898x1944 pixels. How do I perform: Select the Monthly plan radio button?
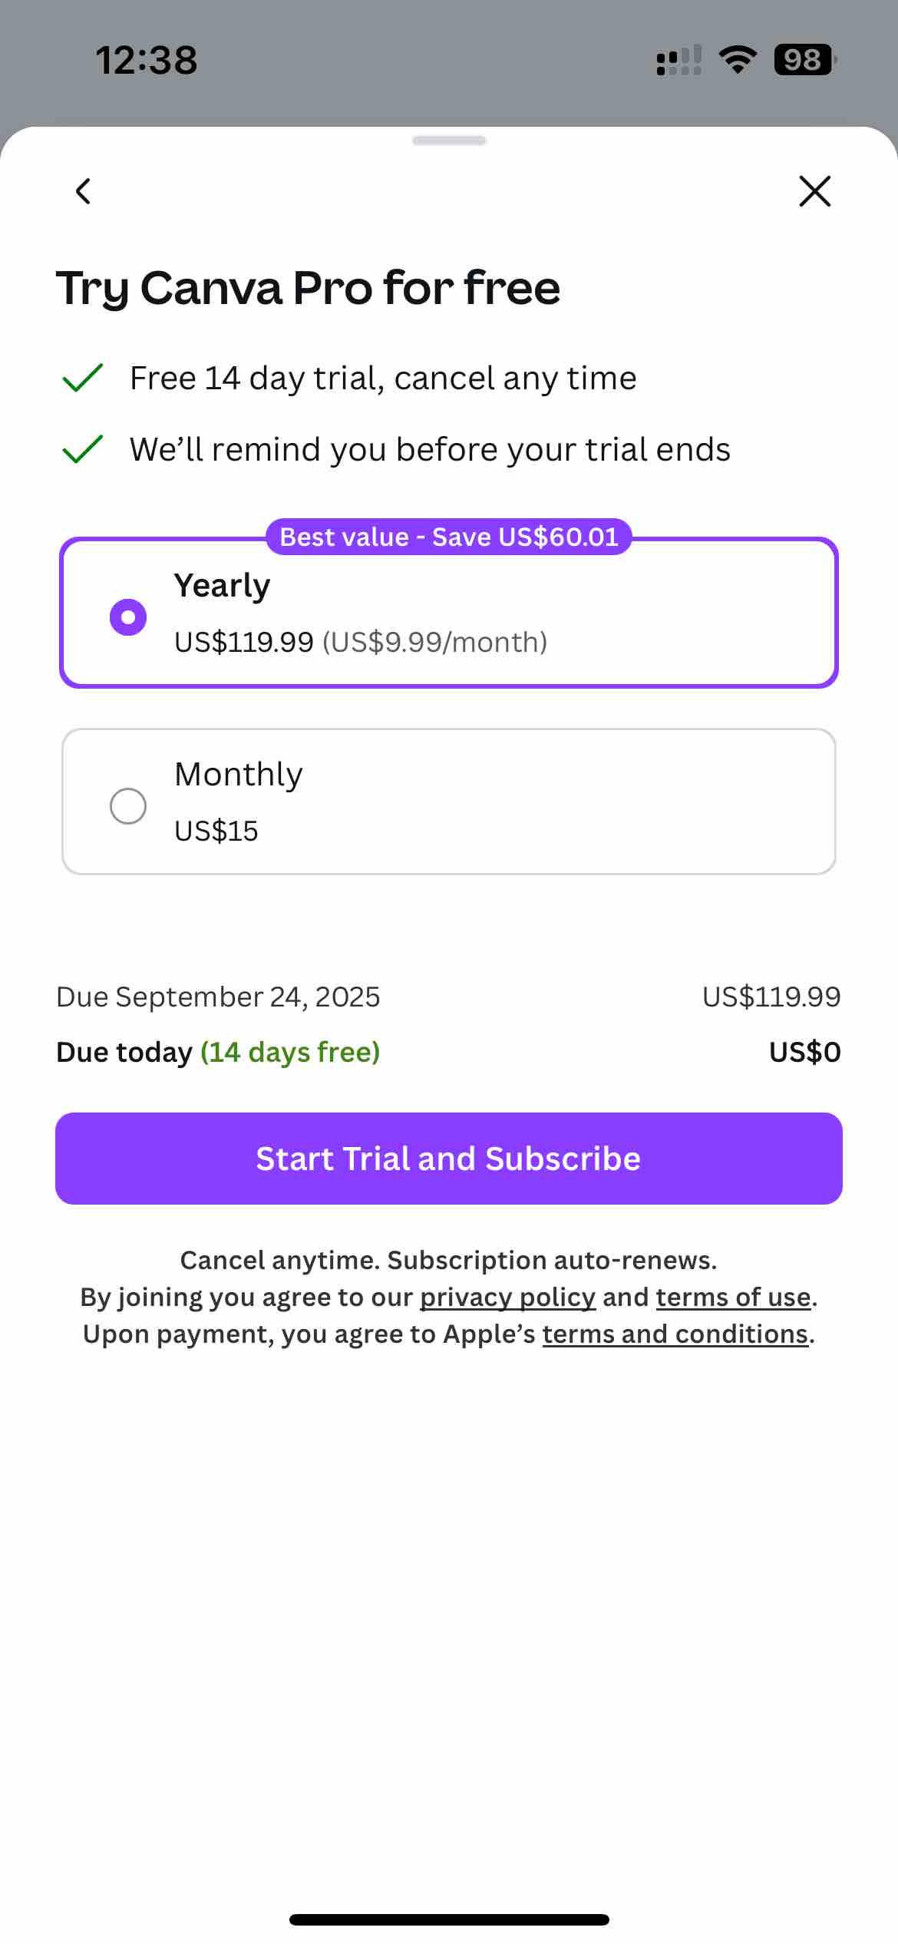[128, 805]
